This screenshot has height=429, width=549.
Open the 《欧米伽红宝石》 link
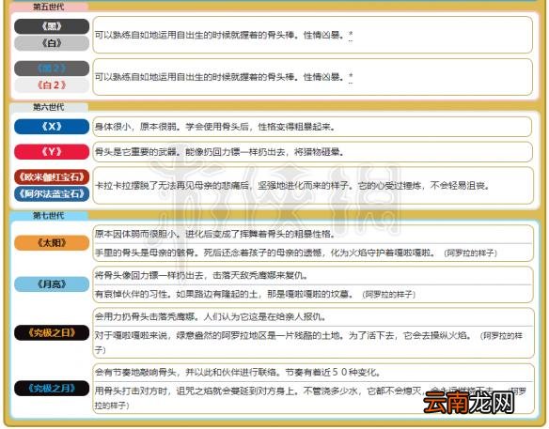(x=52, y=176)
